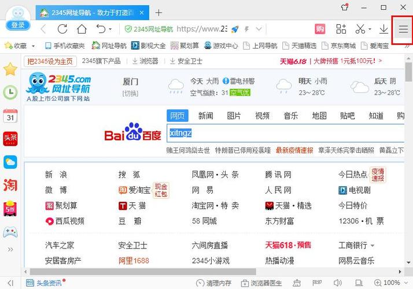Viewport: 413px width, 289px height.
Task: Open 浏览器医生 in status bar
Action: pos(261,283)
